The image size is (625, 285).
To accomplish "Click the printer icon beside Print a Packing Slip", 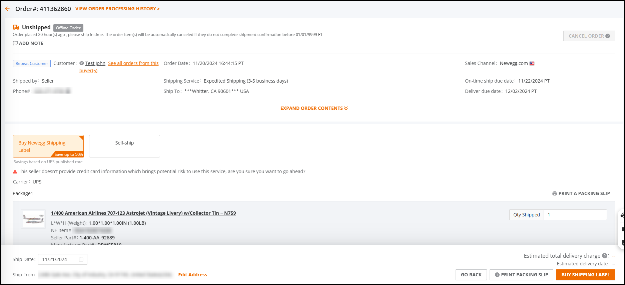I will (x=555, y=193).
